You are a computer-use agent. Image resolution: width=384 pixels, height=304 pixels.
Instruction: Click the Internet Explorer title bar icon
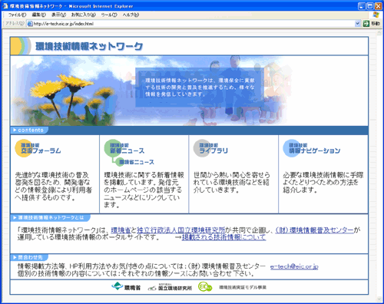coord(5,6)
